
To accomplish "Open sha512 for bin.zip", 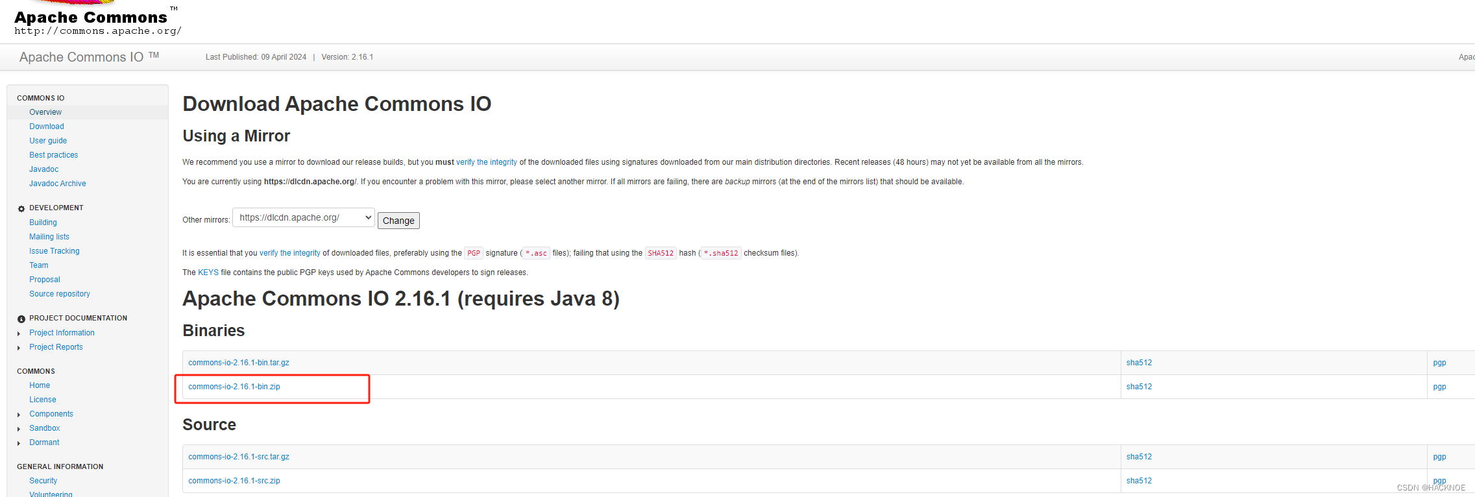I will (1139, 387).
